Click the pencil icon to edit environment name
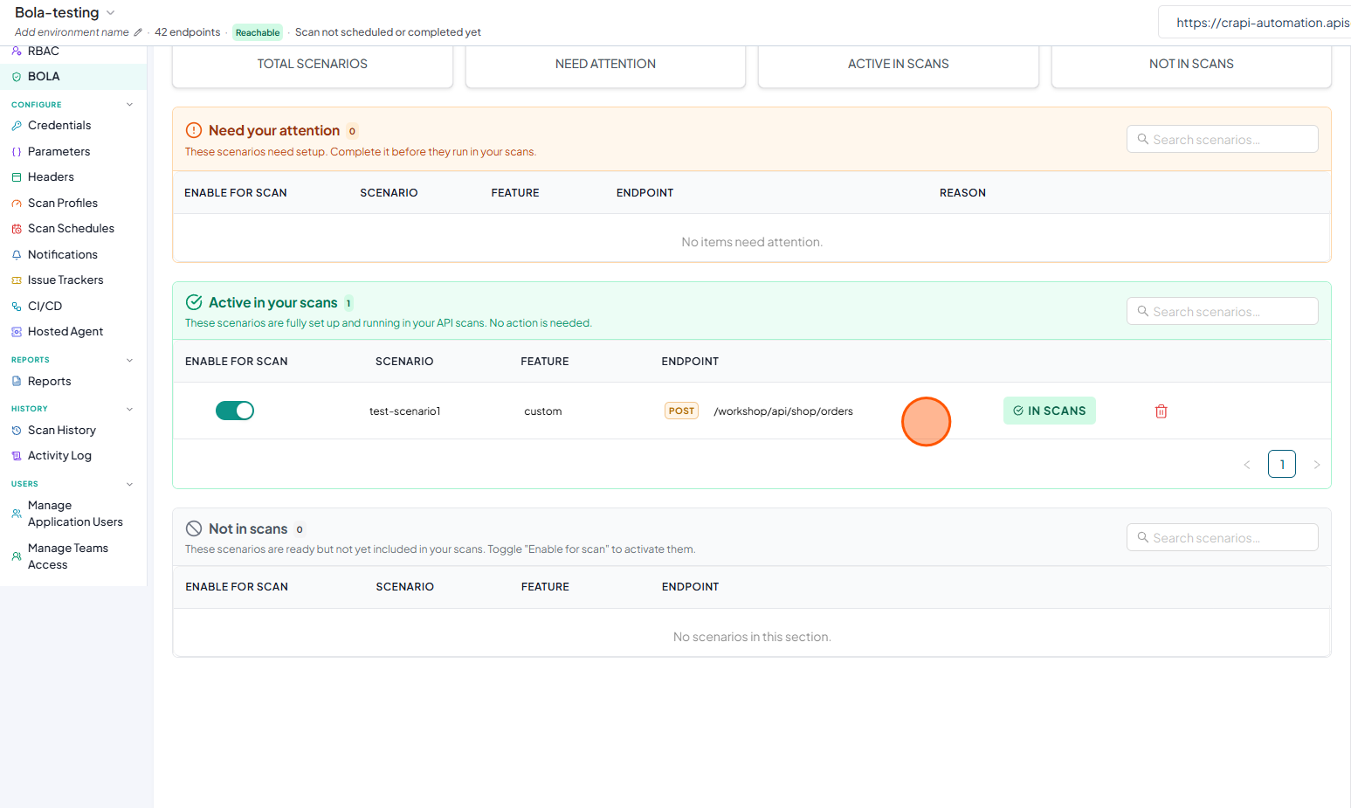This screenshot has height=808, width=1351. pyautogui.click(x=138, y=32)
